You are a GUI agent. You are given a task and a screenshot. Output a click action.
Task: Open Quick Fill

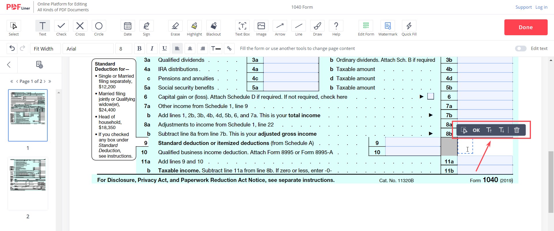[x=409, y=28]
